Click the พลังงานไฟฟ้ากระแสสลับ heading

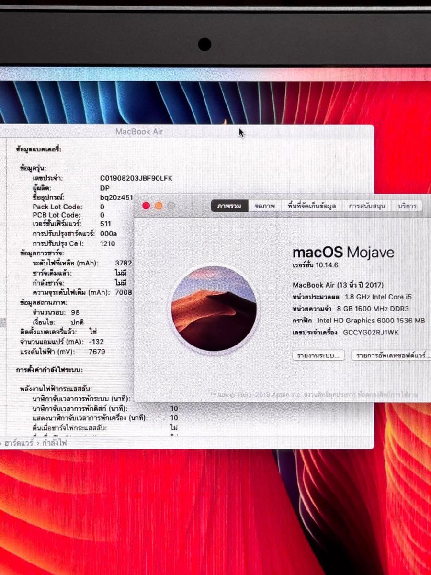[x=56, y=389]
